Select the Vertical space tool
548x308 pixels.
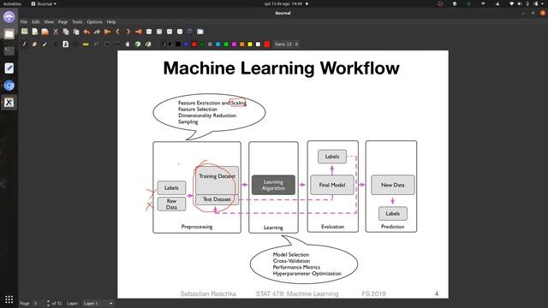pos(117,44)
